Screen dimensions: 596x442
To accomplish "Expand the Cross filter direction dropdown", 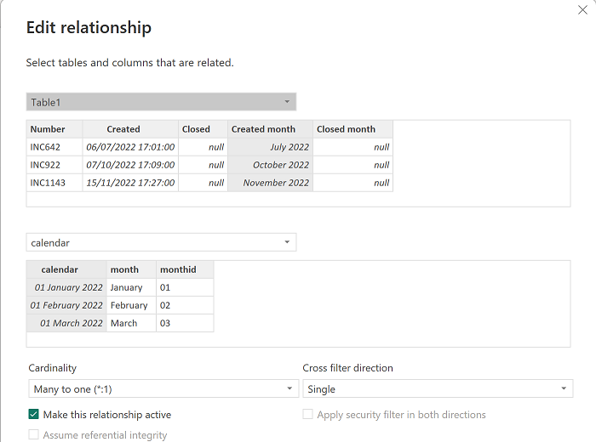I will (x=437, y=389).
